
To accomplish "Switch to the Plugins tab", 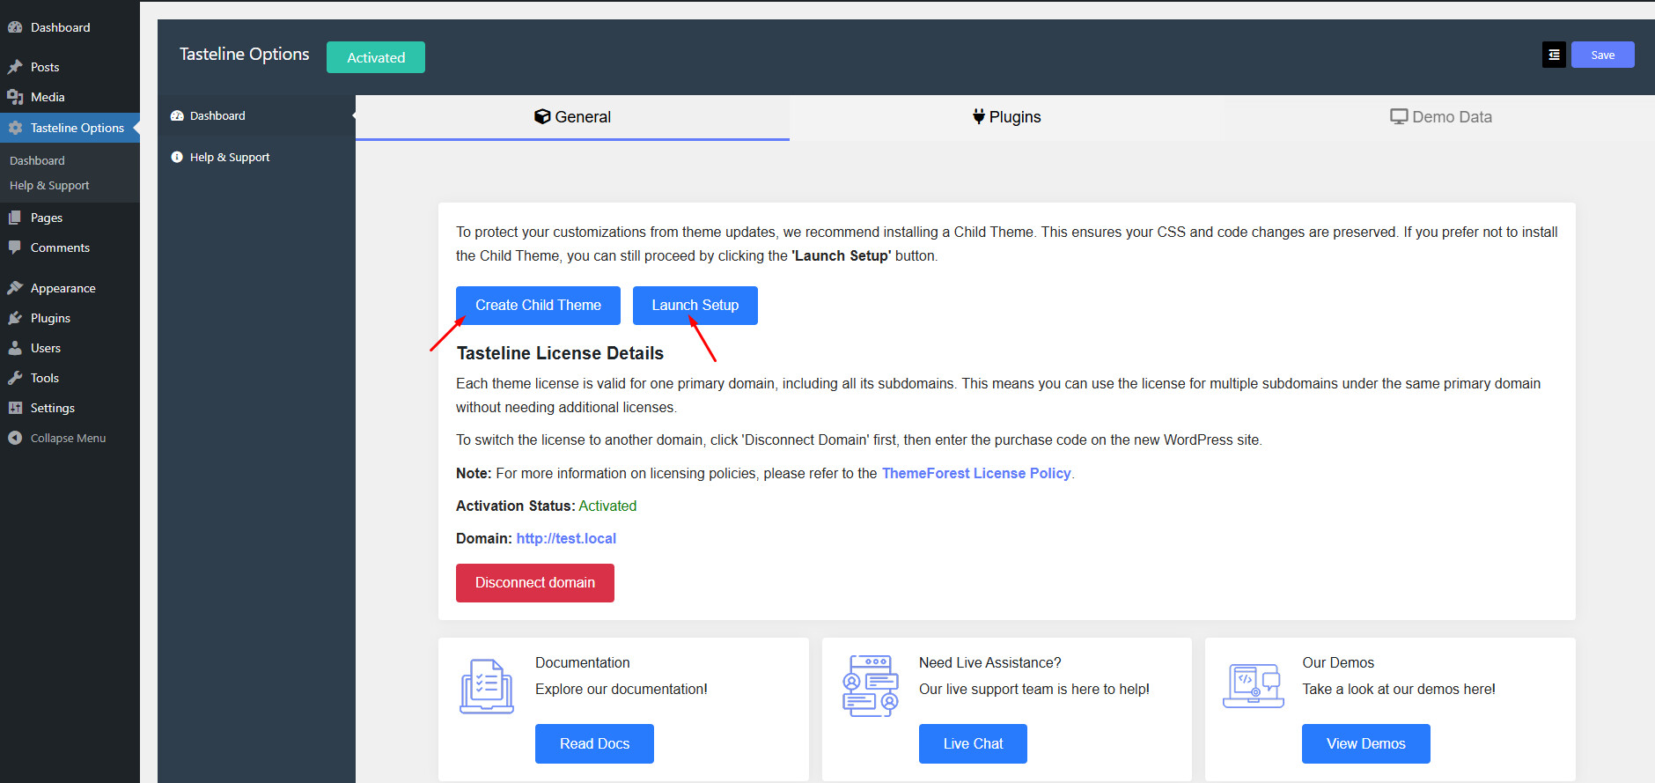I will pyautogui.click(x=1006, y=117).
